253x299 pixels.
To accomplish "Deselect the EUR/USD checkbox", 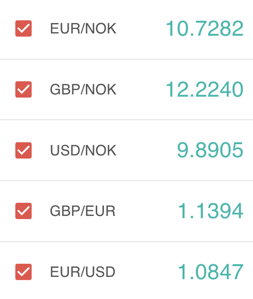I will tap(23, 272).
